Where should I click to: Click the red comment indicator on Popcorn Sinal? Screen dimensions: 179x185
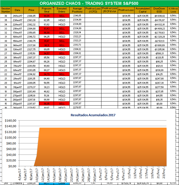[x=53, y=7]
